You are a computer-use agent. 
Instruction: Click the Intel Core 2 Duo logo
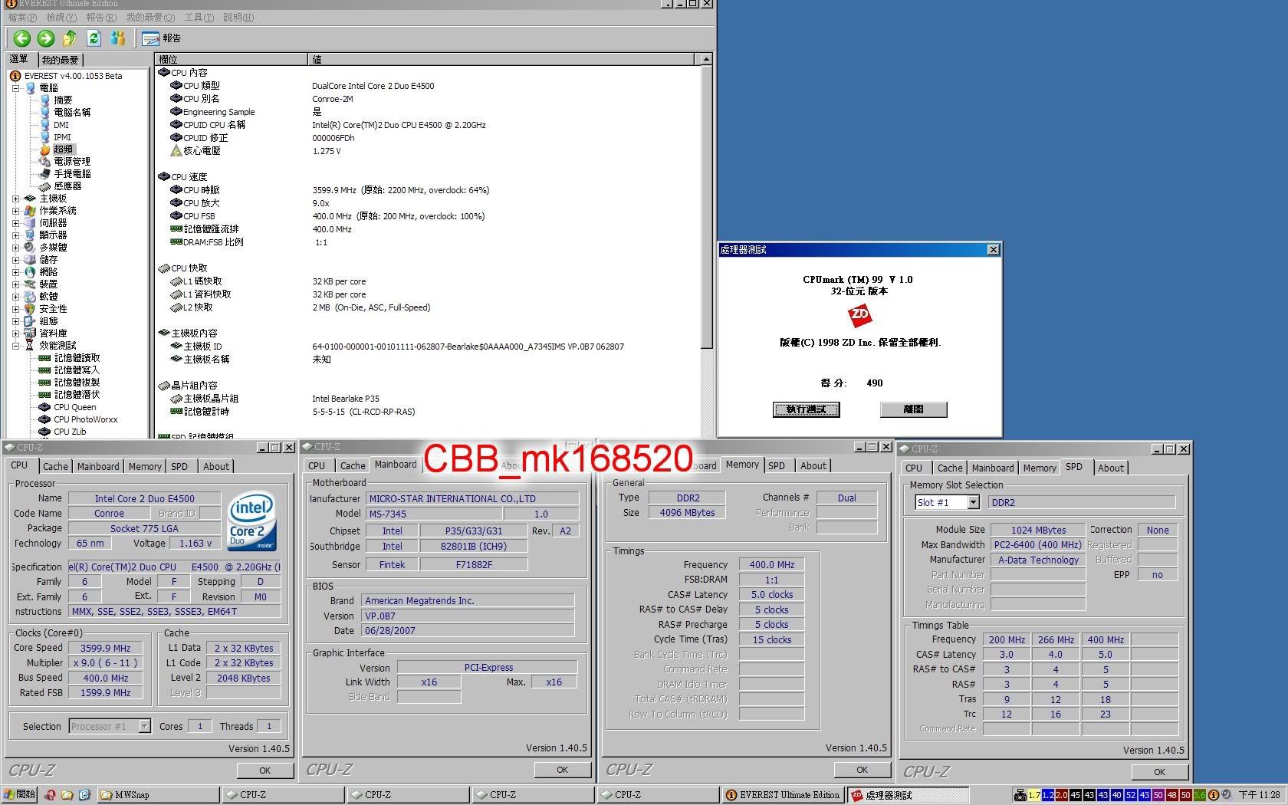[252, 521]
